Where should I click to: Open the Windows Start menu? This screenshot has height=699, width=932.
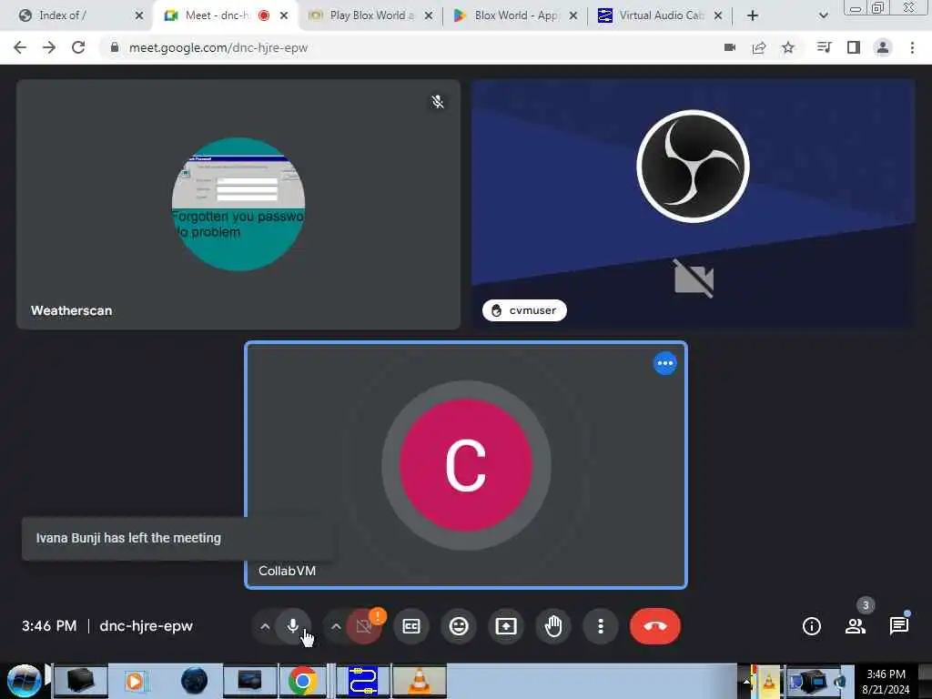(24, 681)
